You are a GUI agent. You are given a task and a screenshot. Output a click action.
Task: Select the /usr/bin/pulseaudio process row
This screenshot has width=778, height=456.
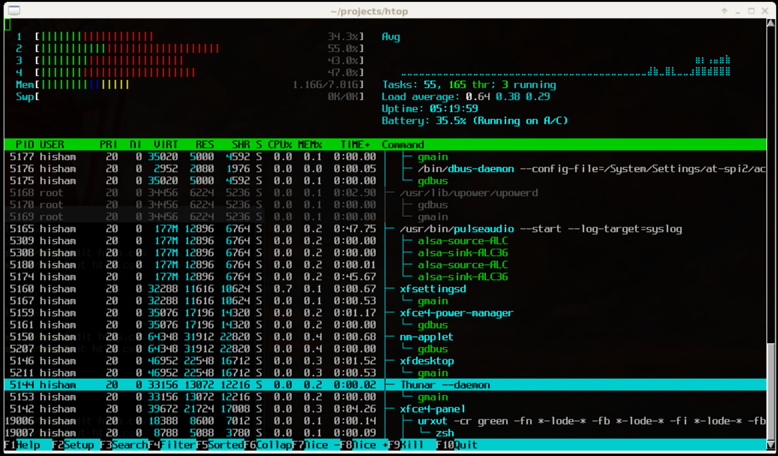(x=385, y=229)
